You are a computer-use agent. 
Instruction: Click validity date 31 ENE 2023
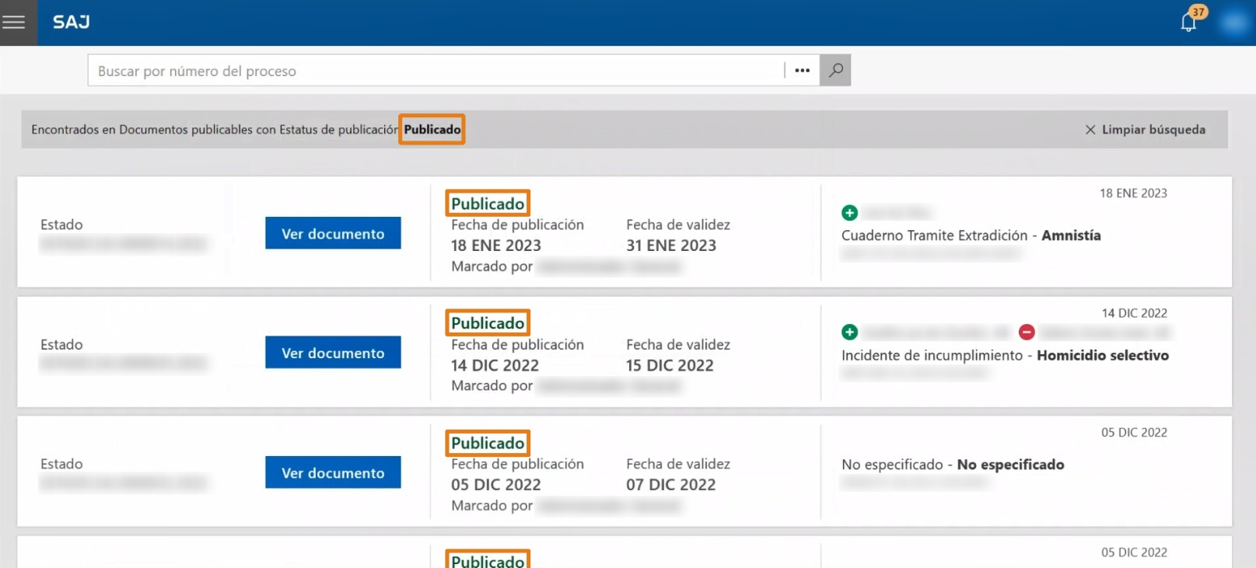[671, 246]
